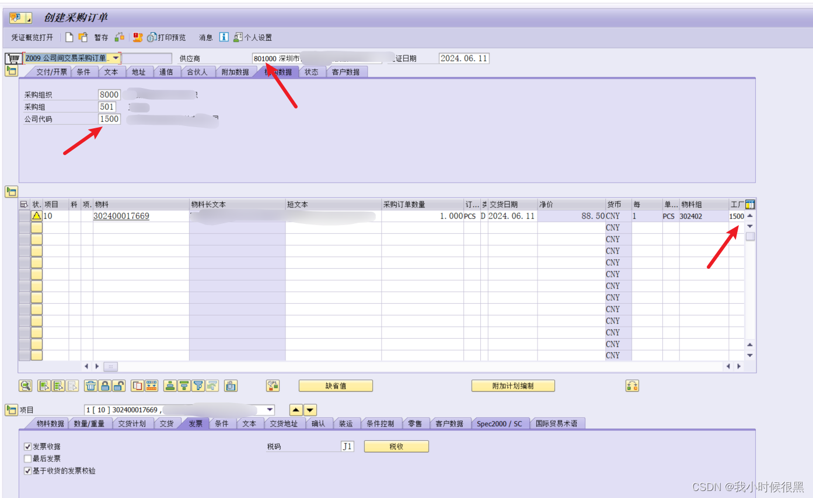Click the personal settings icon
The height and width of the screenshot is (498, 813).
click(x=238, y=37)
